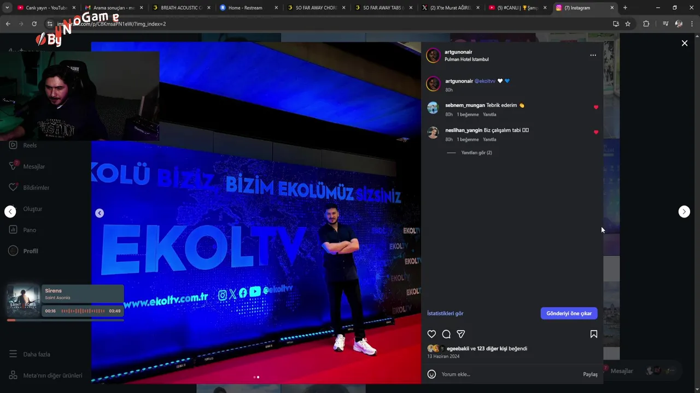Focus the 'Yorum ekle...' comment field
This screenshot has height=393, width=700.
coord(509,374)
